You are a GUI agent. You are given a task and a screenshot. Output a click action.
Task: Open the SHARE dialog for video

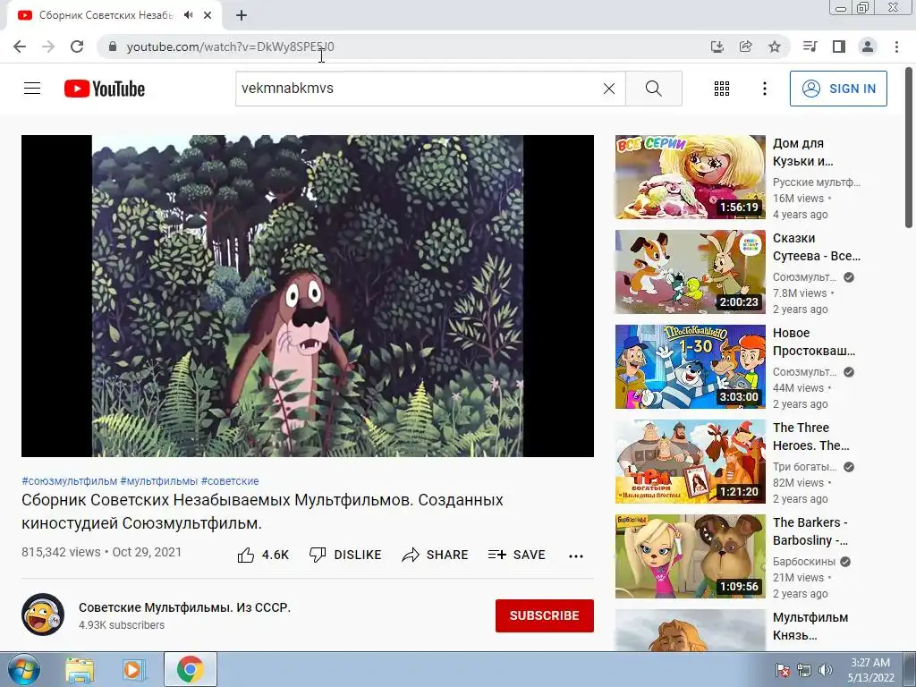click(436, 555)
